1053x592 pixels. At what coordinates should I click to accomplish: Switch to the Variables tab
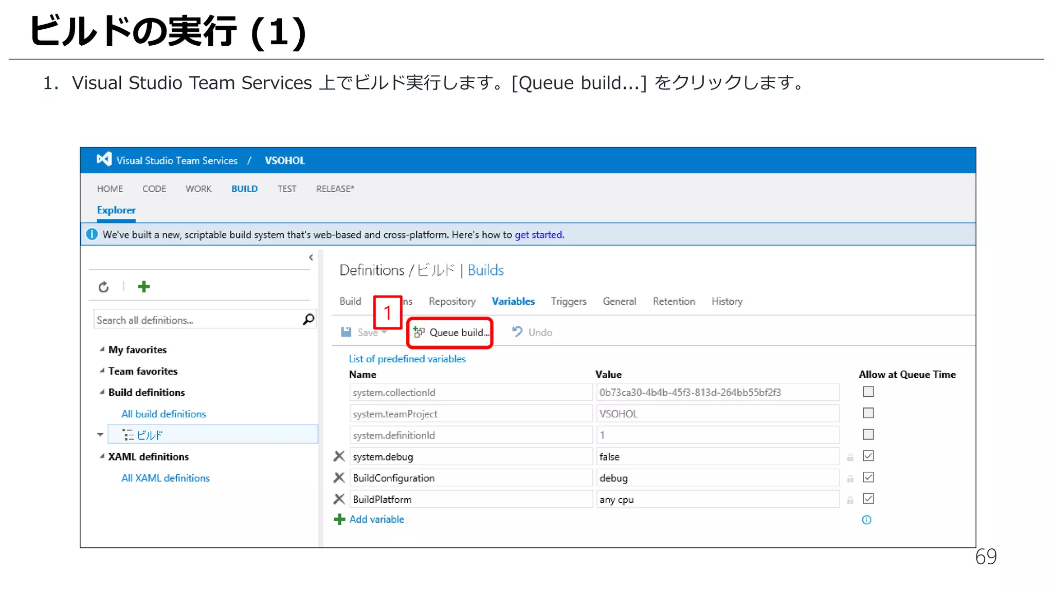coord(513,301)
